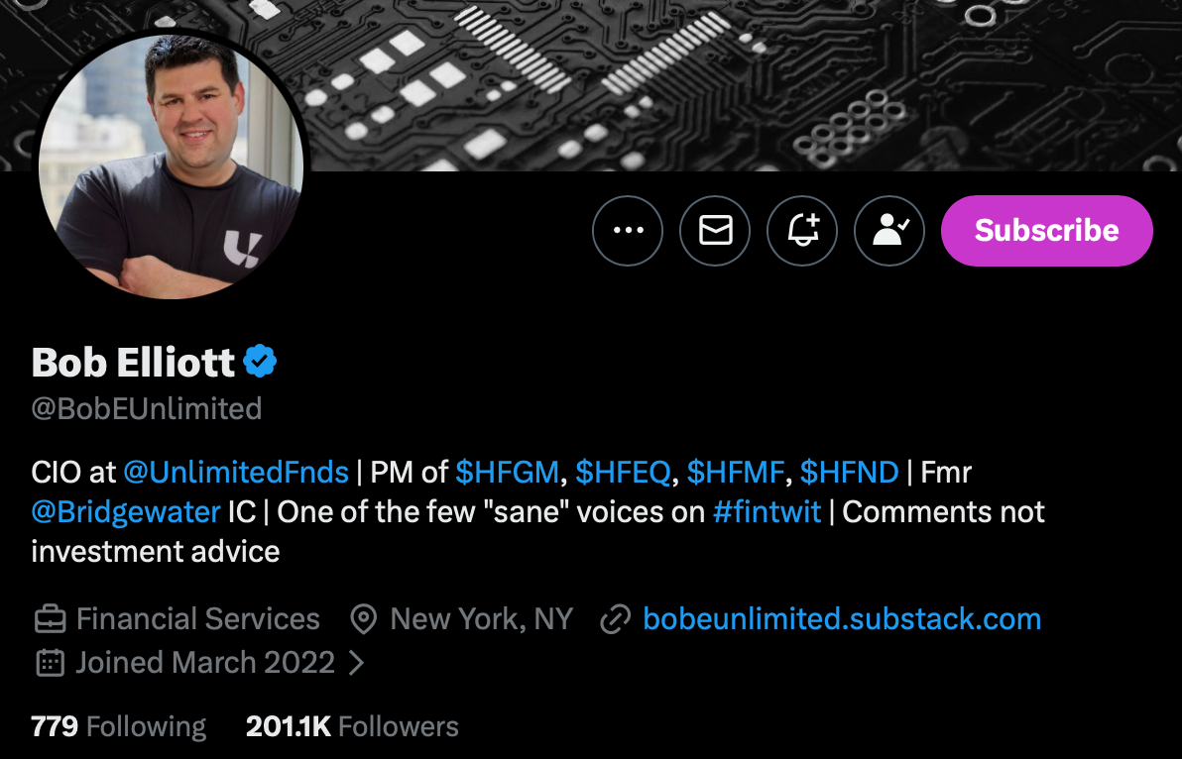Open the More options (…) menu
Image resolution: width=1182 pixels, height=759 pixels.
click(627, 230)
